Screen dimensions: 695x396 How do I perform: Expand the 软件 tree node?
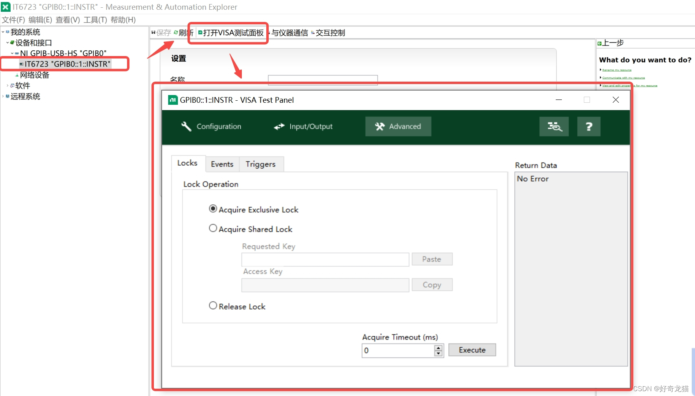(7, 85)
